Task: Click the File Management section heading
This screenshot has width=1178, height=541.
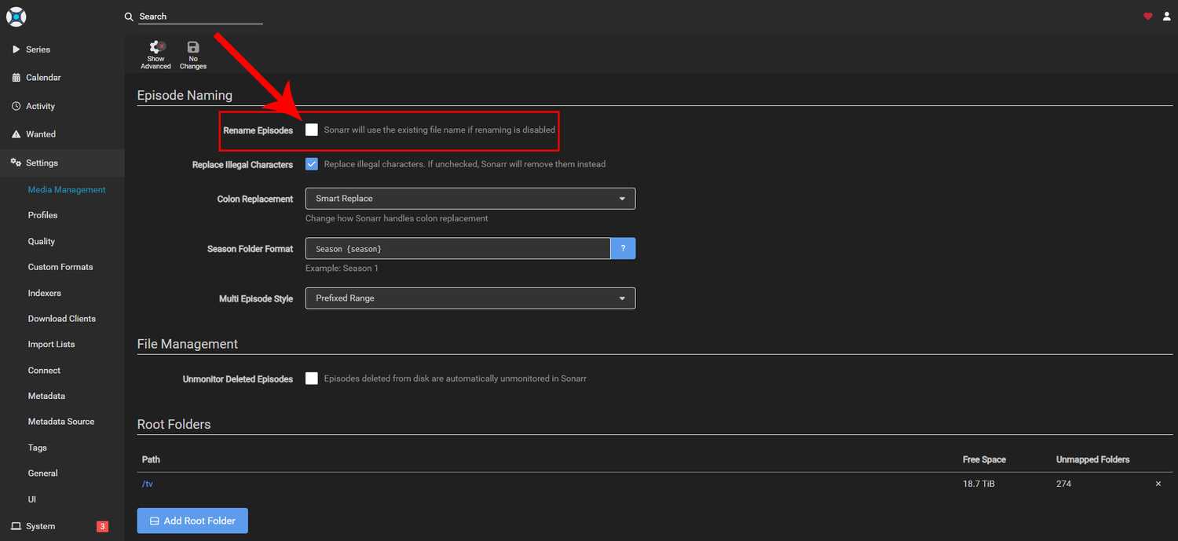Action: [188, 344]
